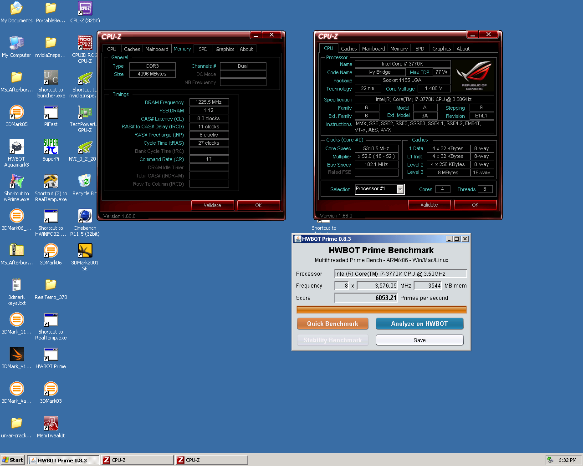Launch PiFast desktop icon
The width and height of the screenshot is (583, 466).
click(x=51, y=116)
